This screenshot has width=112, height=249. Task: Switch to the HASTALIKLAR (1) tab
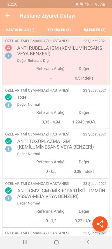(x=20, y=30)
